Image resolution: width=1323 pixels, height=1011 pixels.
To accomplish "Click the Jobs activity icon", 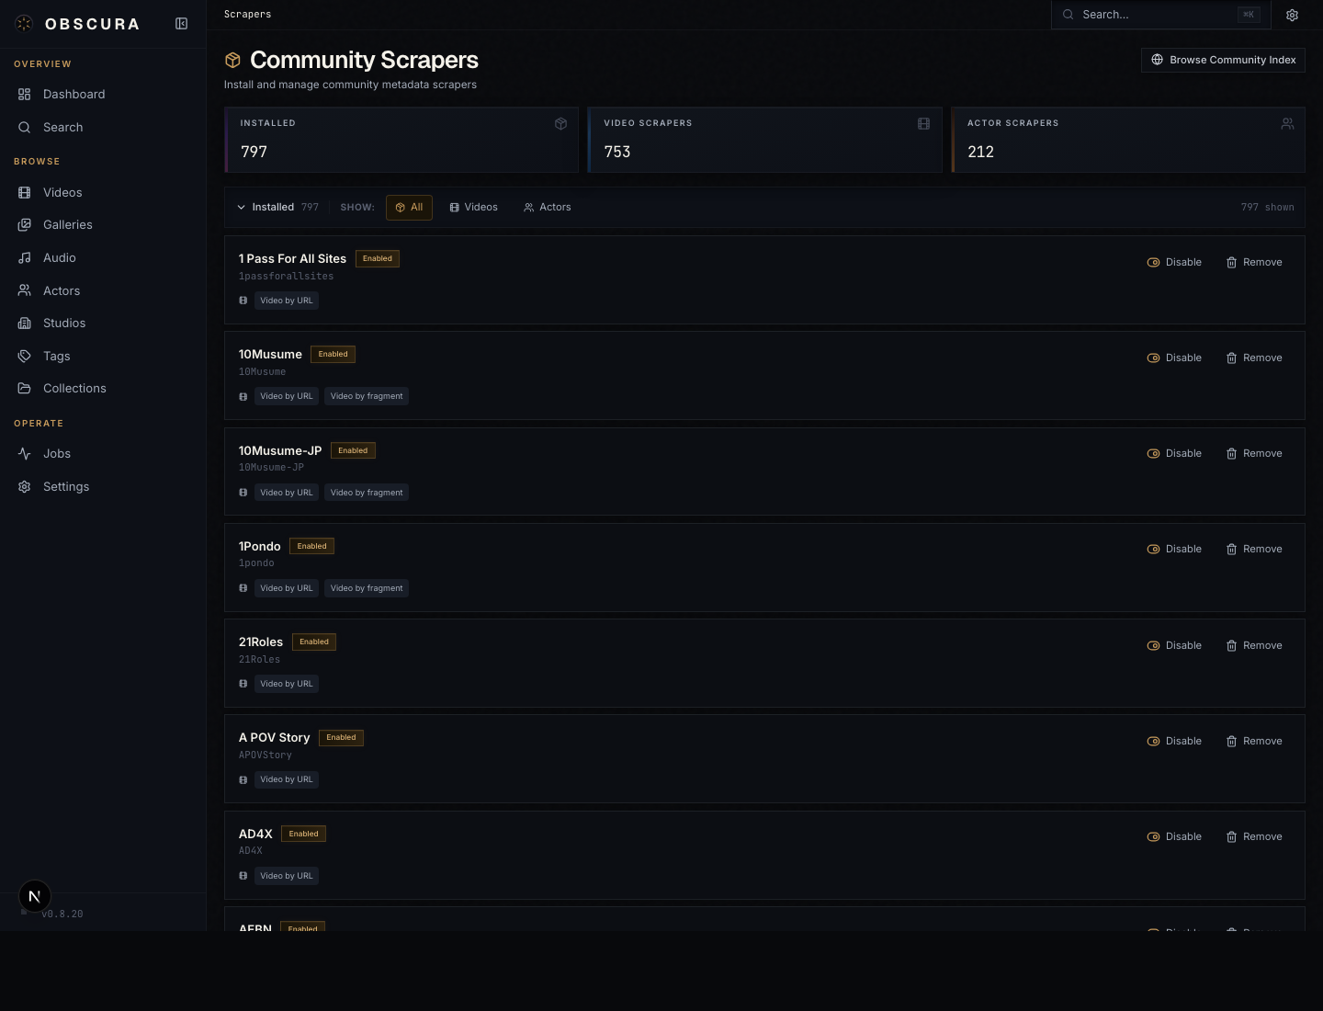I will click(25, 453).
